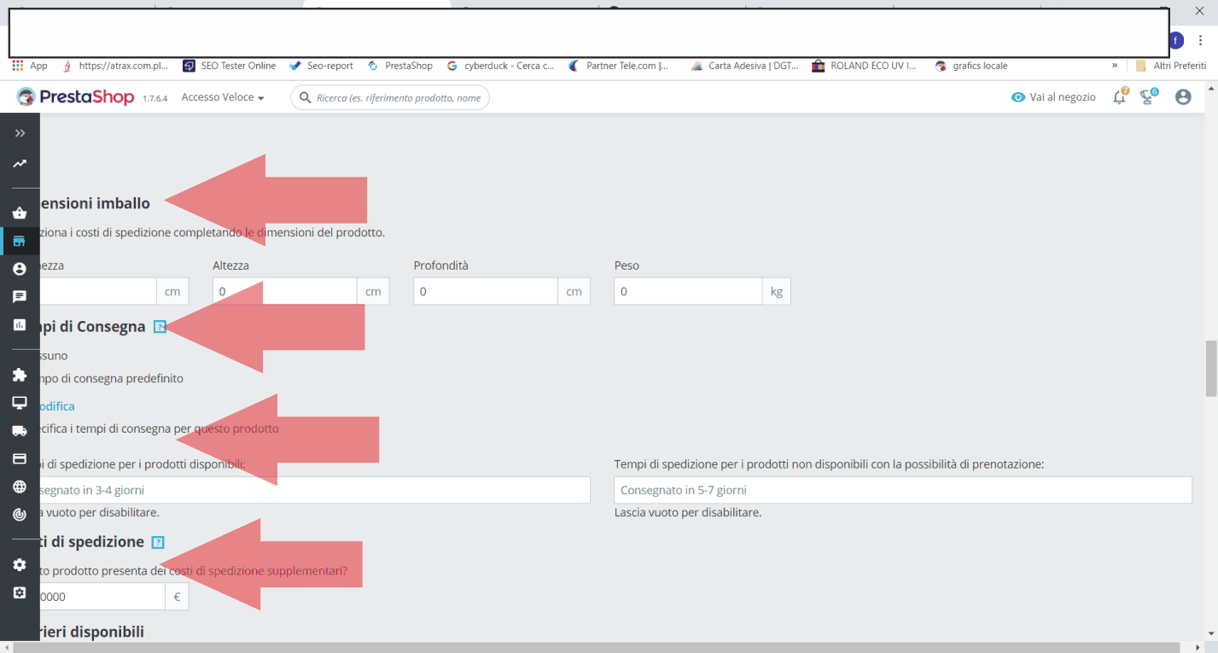Open the International globe icon in sidebar

20,487
